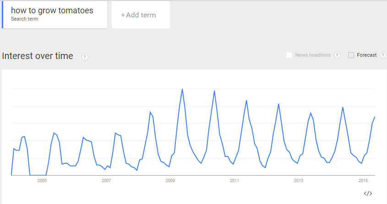Click help icon next to Forecast
The height and width of the screenshot is (204, 387).
pyautogui.click(x=383, y=55)
